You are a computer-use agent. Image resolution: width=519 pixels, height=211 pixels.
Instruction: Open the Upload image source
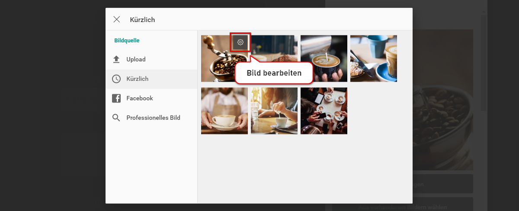click(151, 59)
